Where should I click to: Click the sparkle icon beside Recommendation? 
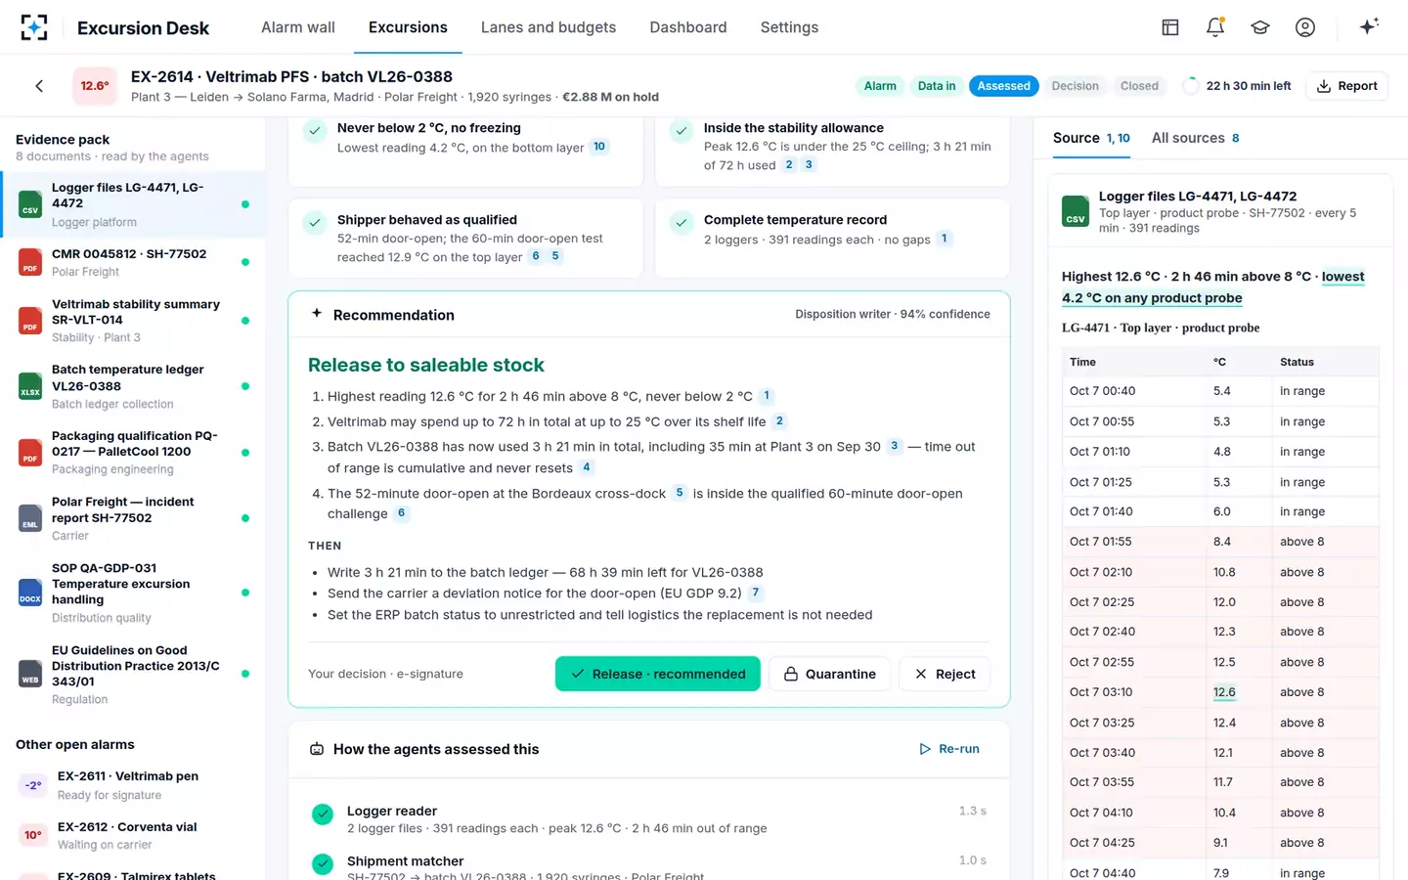point(317,314)
